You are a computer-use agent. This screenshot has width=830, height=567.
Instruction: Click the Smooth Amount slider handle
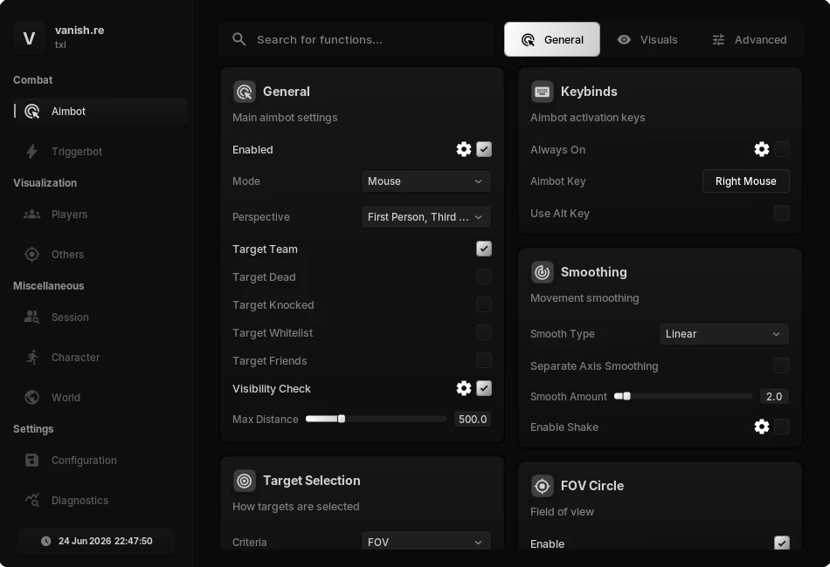point(626,396)
